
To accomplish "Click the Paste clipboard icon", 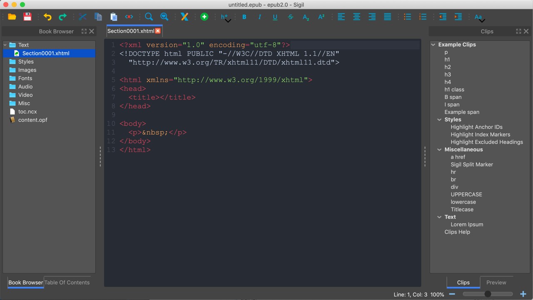I will 114,17.
